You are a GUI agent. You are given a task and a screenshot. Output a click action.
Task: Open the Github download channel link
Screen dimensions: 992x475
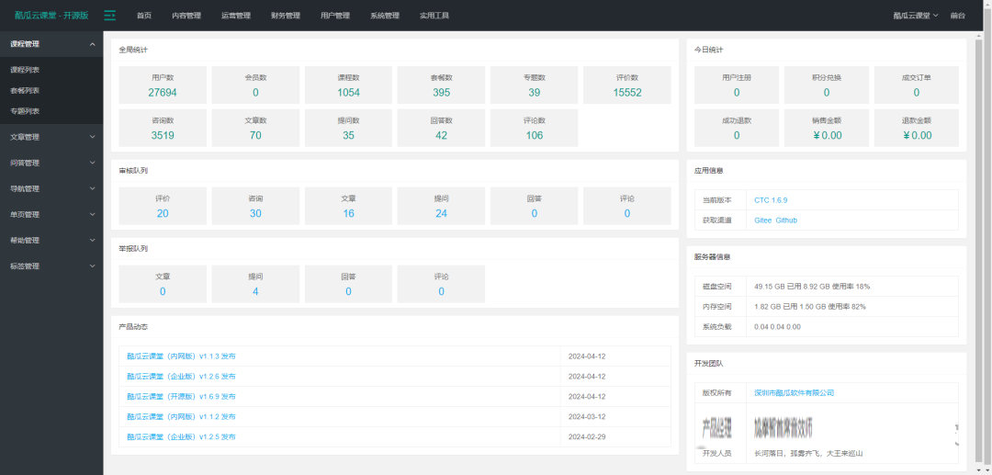(786, 221)
